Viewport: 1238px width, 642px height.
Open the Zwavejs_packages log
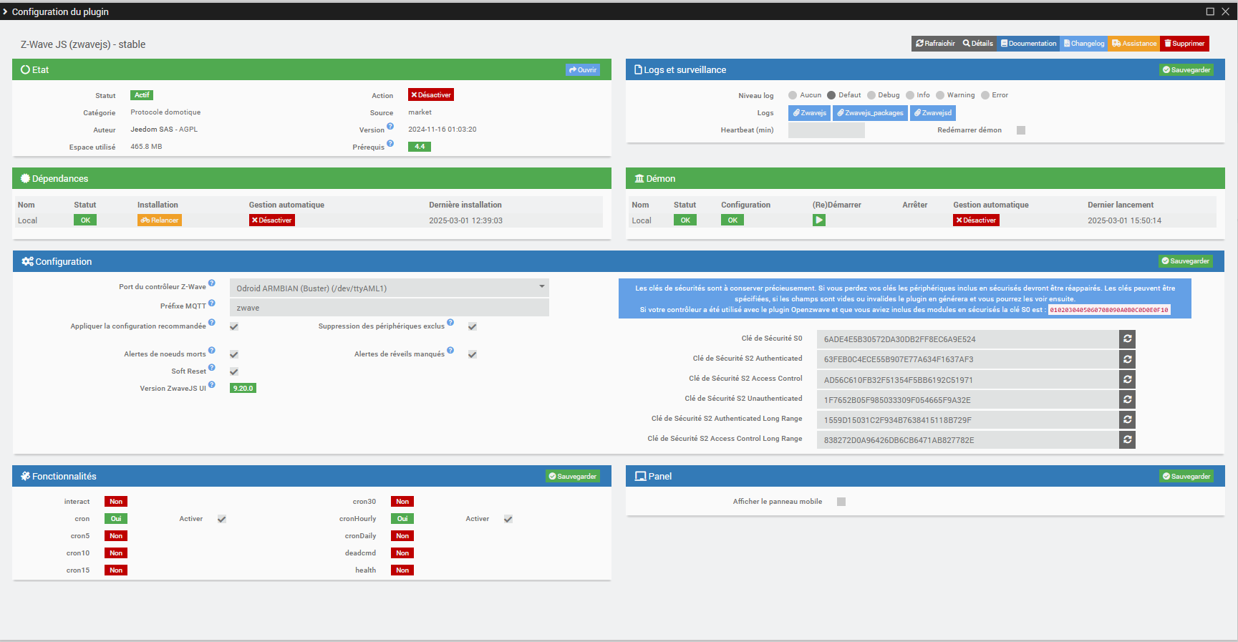871,113
